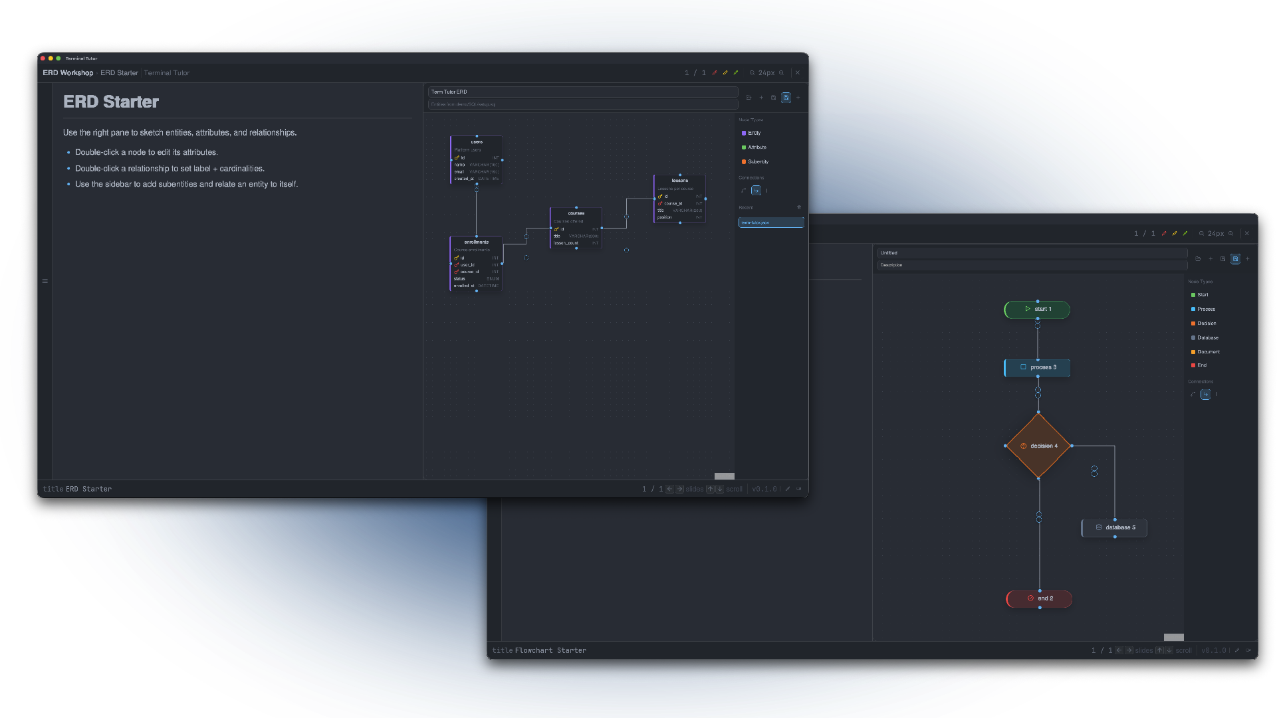Click the Term Tutor ERD title field
This screenshot has height=718, width=1277.
(x=583, y=92)
